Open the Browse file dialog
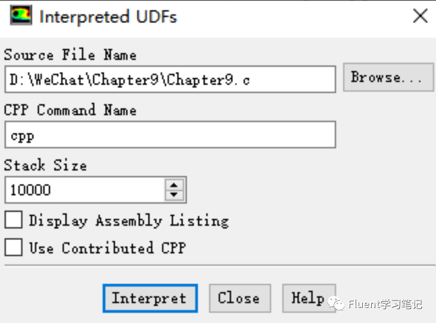Viewport: 436px width, 323px height. (x=388, y=77)
